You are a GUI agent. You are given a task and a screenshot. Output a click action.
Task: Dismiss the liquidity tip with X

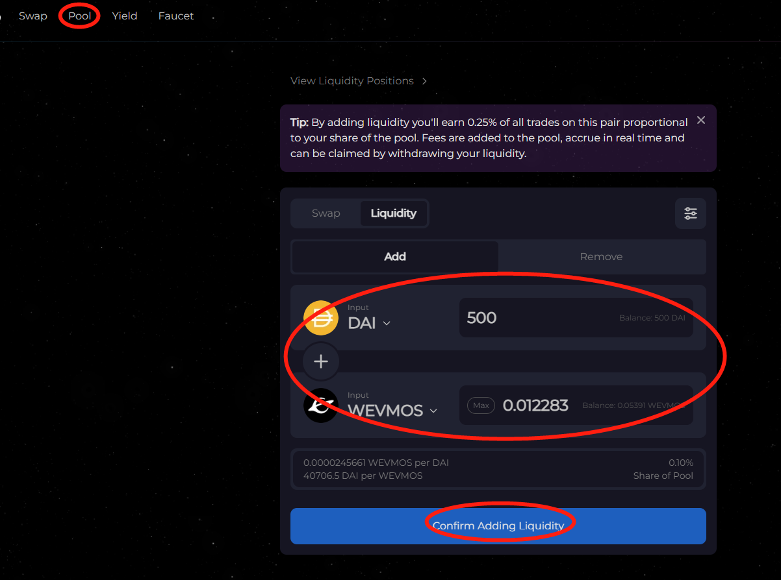pyautogui.click(x=701, y=120)
